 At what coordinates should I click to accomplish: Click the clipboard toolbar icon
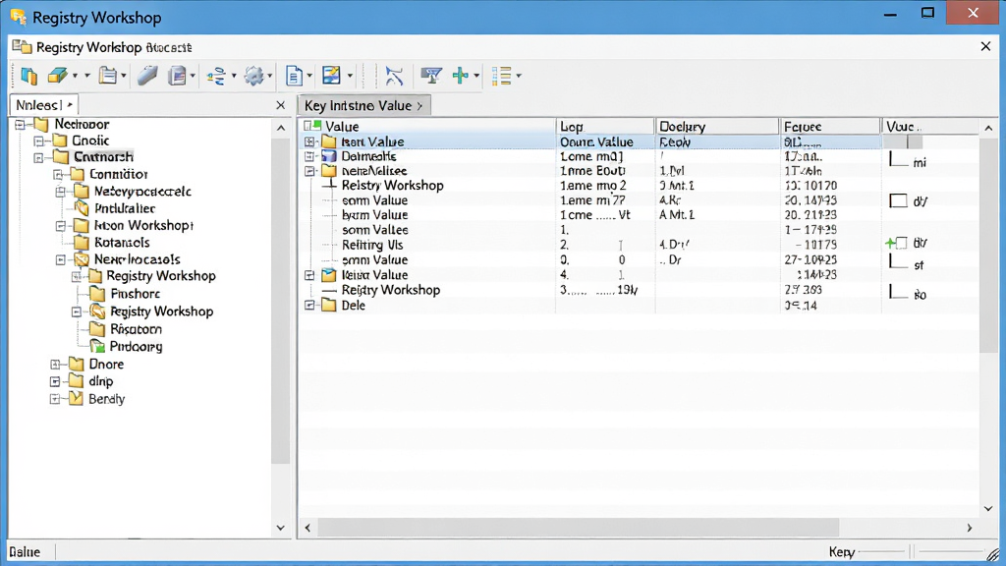(x=108, y=76)
